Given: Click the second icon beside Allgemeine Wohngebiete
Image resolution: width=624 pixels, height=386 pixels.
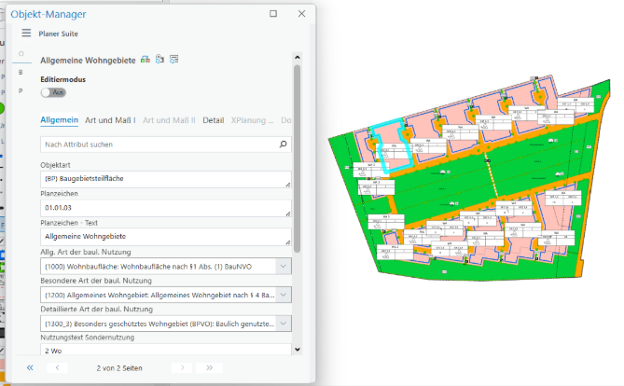Looking at the screenshot, I should coord(159,60).
